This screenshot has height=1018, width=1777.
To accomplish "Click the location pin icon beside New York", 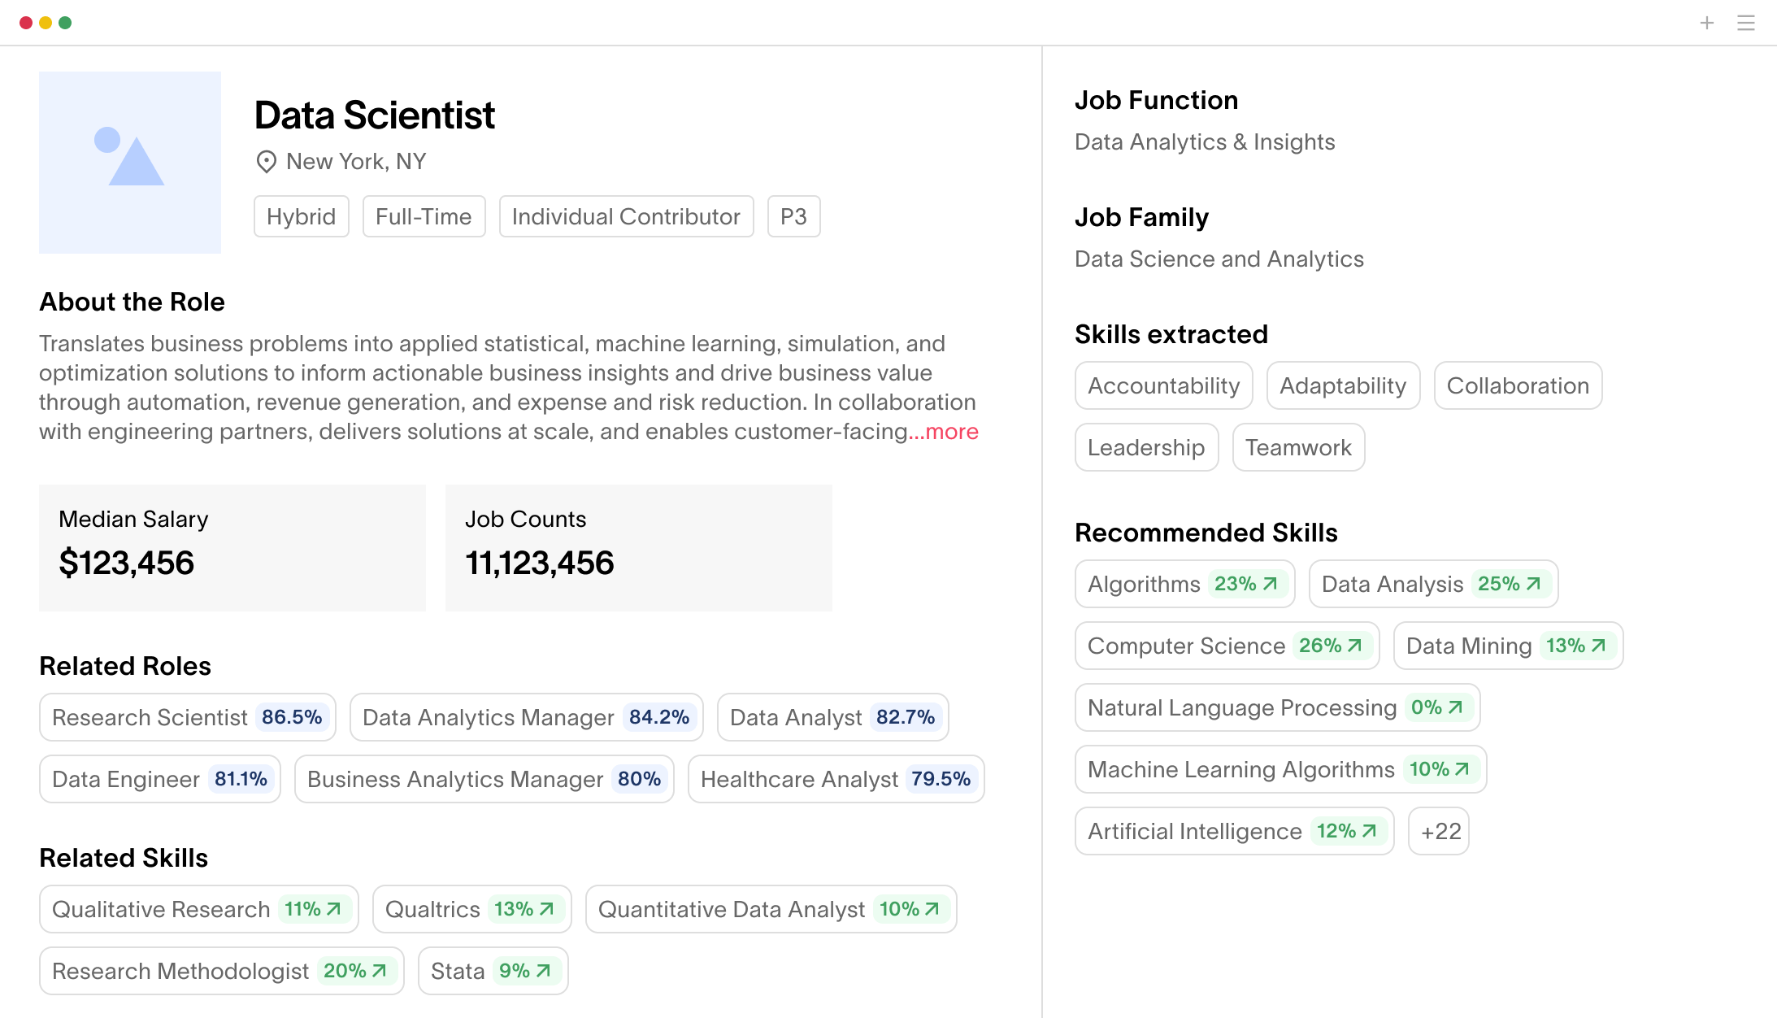I will click(266, 162).
